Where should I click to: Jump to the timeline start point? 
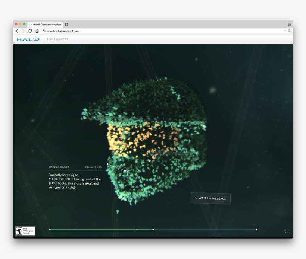coord(50,229)
